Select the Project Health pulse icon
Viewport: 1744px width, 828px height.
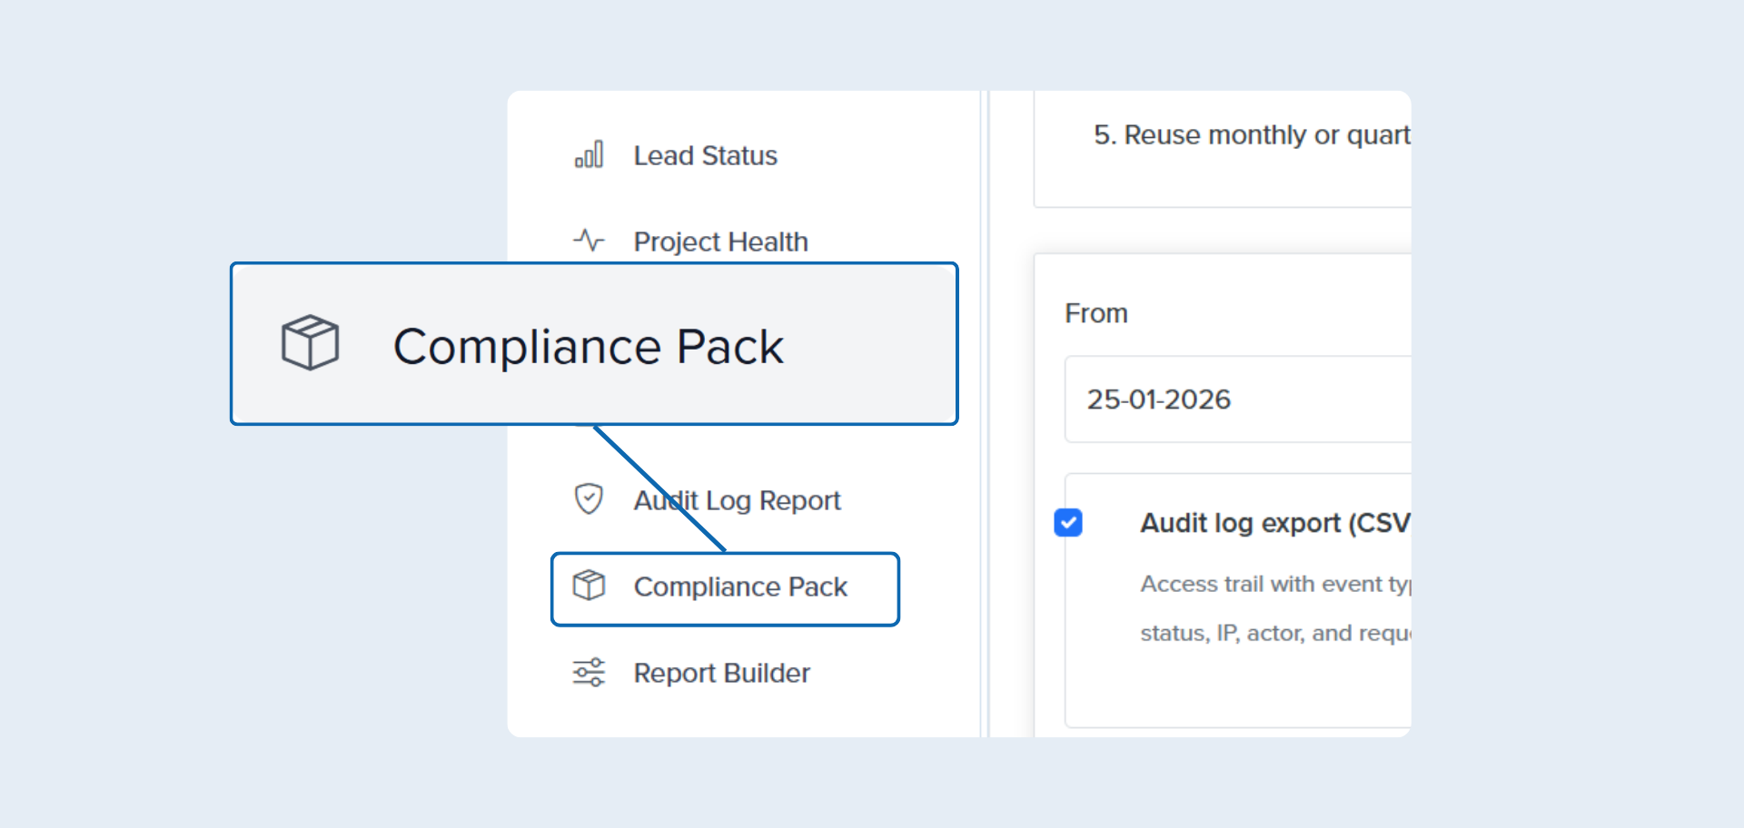[x=588, y=240]
